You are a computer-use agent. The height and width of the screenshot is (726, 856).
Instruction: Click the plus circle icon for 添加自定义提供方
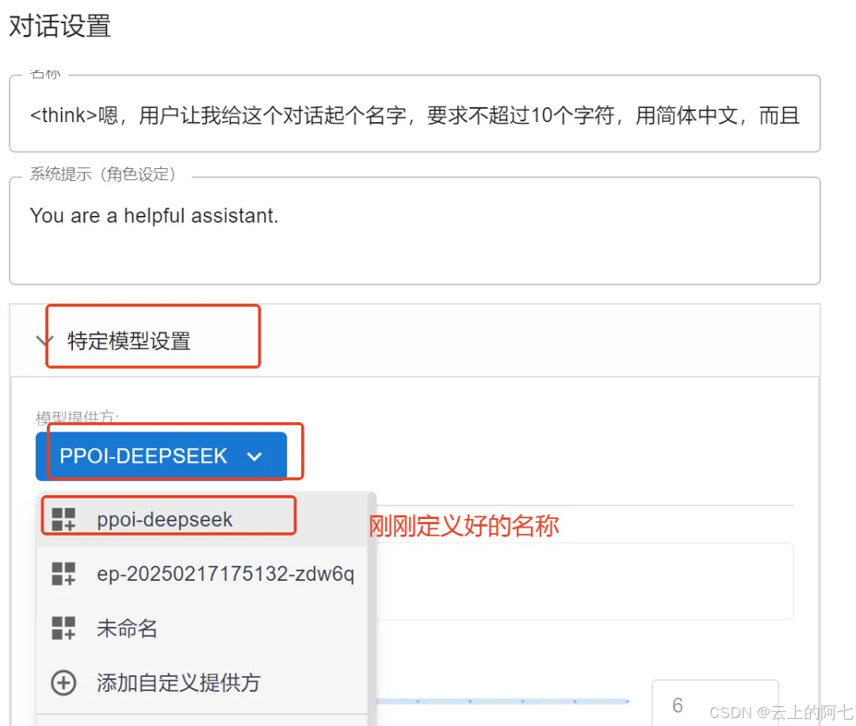click(63, 683)
